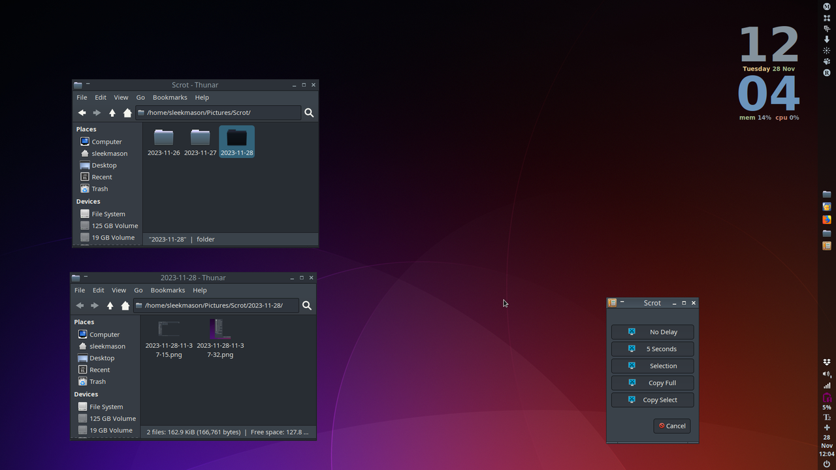The width and height of the screenshot is (836, 470).
Task: Click the 12:04 clock in side panel
Action: pos(827,454)
